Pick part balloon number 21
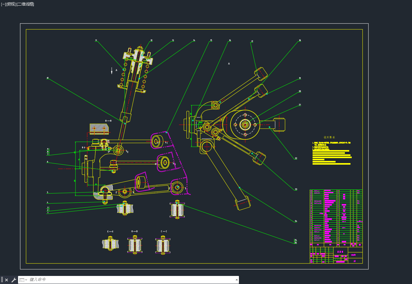This screenshot has height=284, width=412. tap(300, 105)
